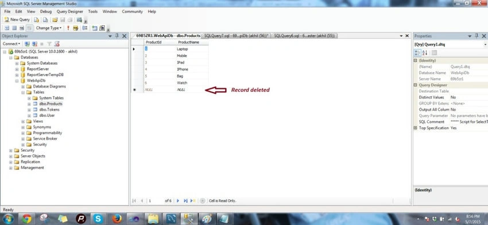Select the Server Objects folder
Screen dimensions: 488x225
33,156
